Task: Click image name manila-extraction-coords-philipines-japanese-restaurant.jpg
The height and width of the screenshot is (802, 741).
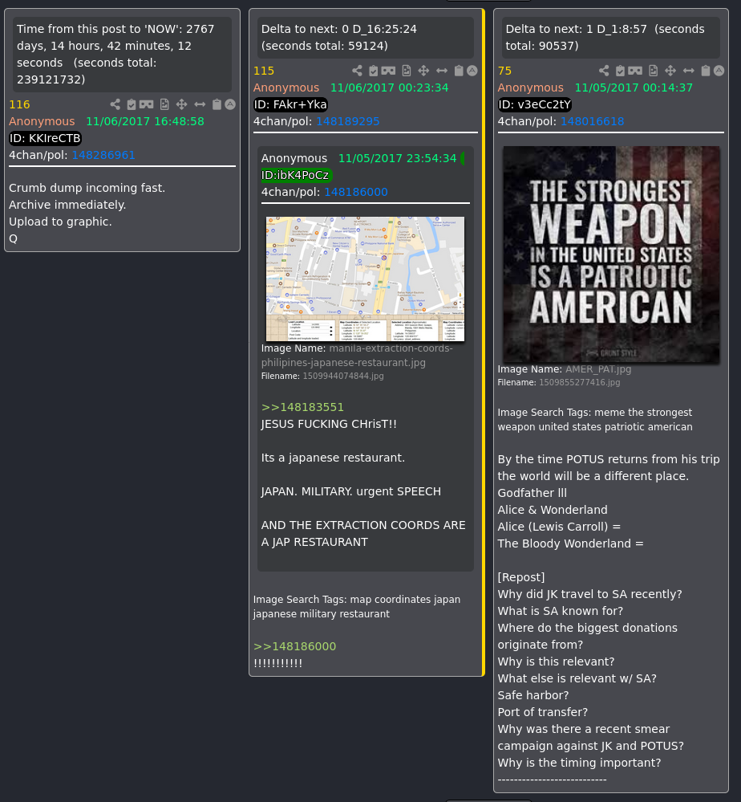Action: [x=357, y=355]
